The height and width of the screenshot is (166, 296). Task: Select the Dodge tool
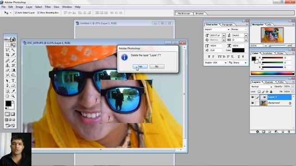(13, 75)
